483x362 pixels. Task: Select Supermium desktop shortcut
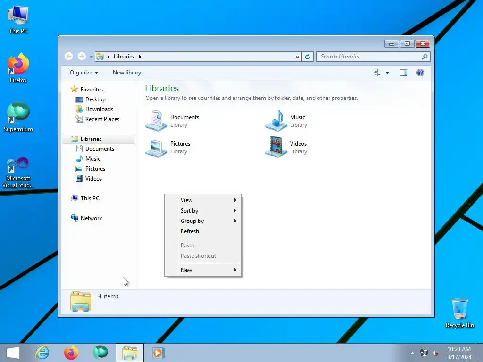[x=18, y=117]
